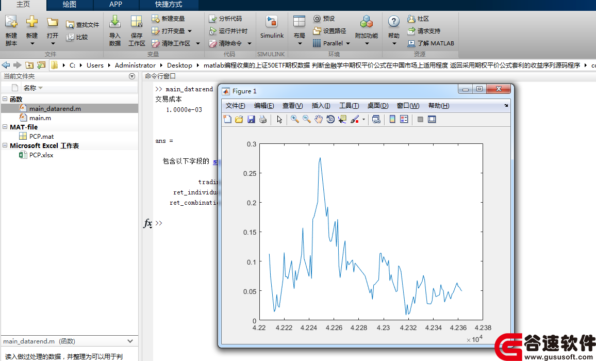Open the View (查看) menu in Figure 1
Viewport: 596px width, 361px height.
pos(292,106)
